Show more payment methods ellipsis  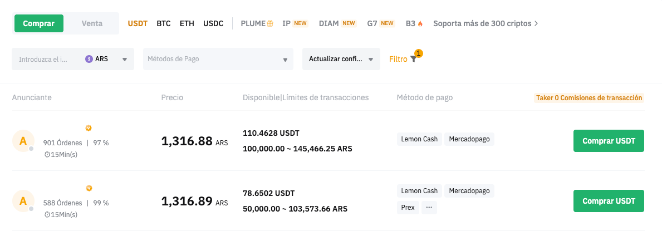tap(429, 208)
